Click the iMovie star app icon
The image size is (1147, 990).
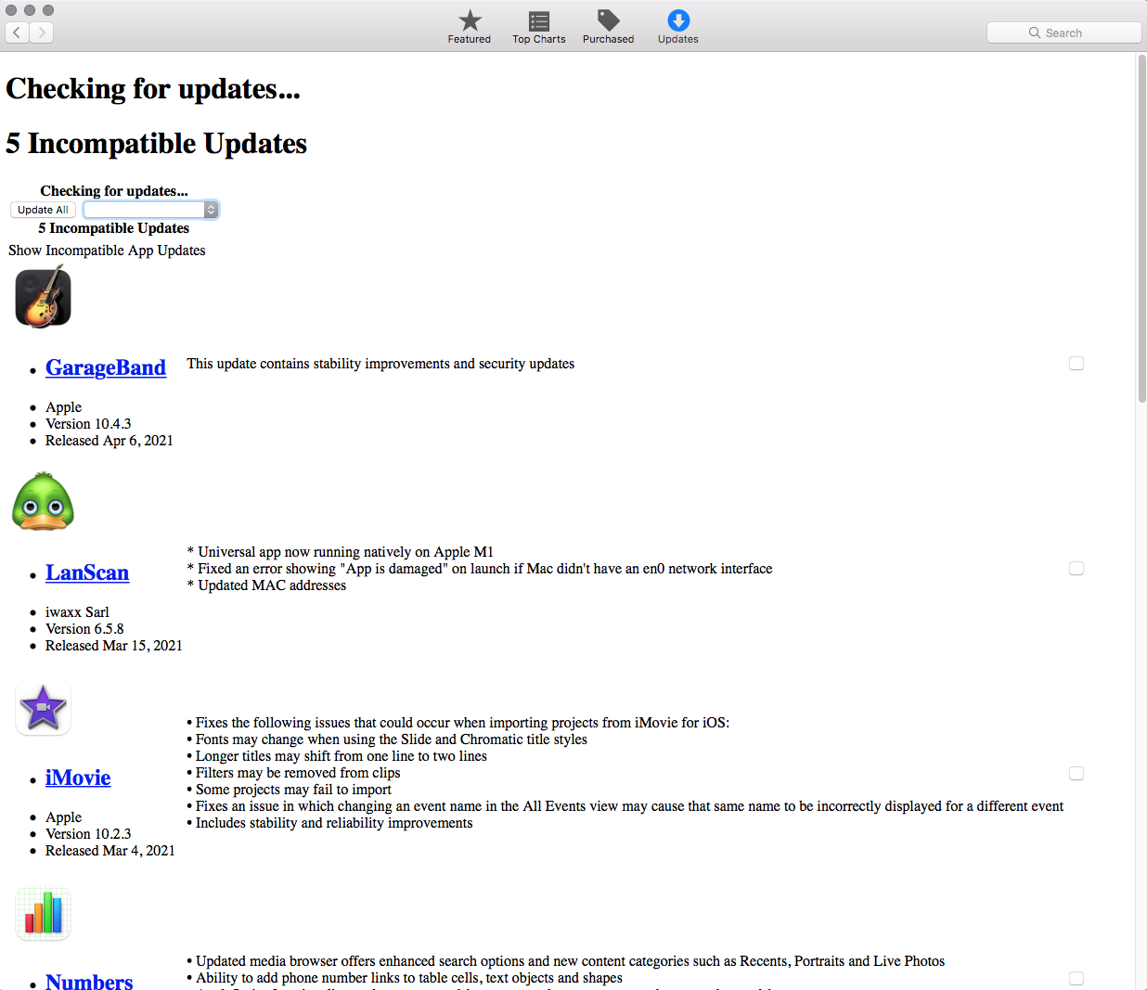coord(43,708)
